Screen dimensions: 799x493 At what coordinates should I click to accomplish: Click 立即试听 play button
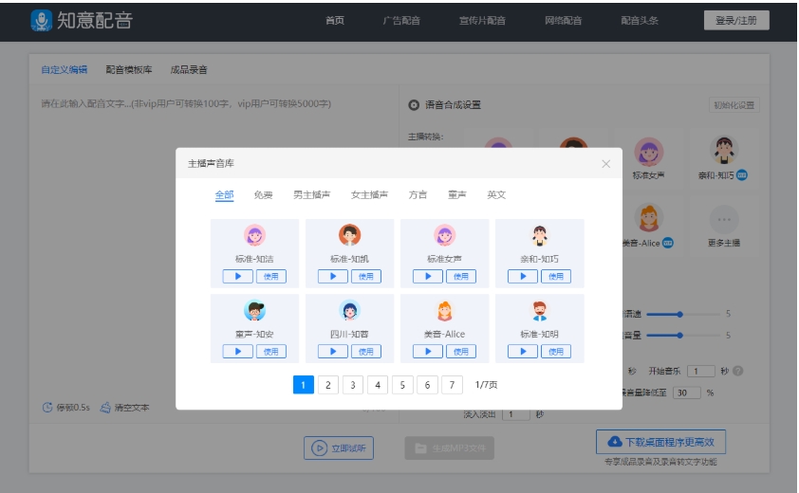[339, 448]
